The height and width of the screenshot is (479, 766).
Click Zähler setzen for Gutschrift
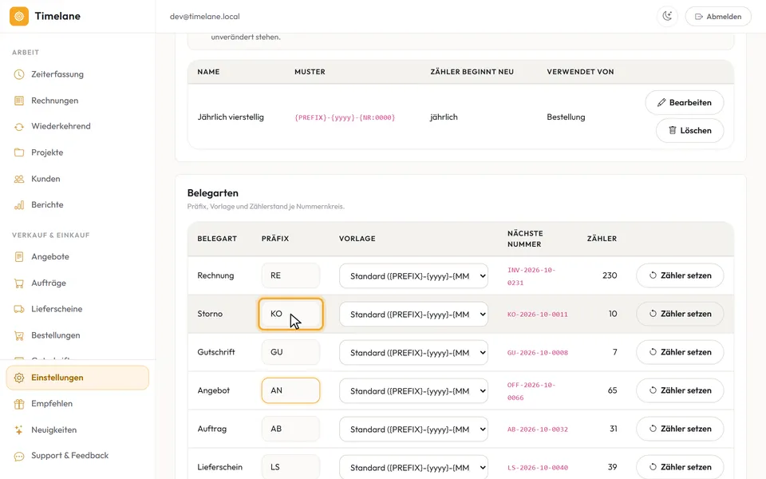coord(680,352)
